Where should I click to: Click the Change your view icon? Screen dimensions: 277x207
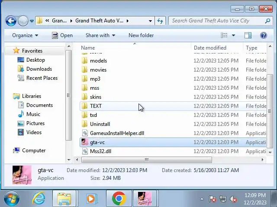[224, 35]
